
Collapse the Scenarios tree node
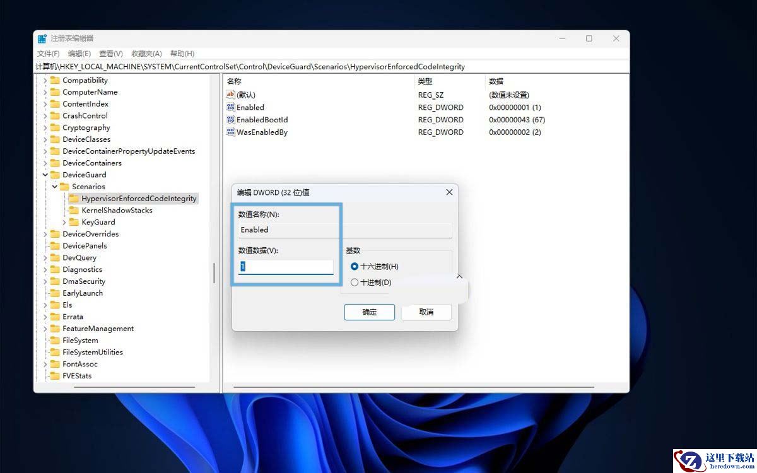[55, 187]
